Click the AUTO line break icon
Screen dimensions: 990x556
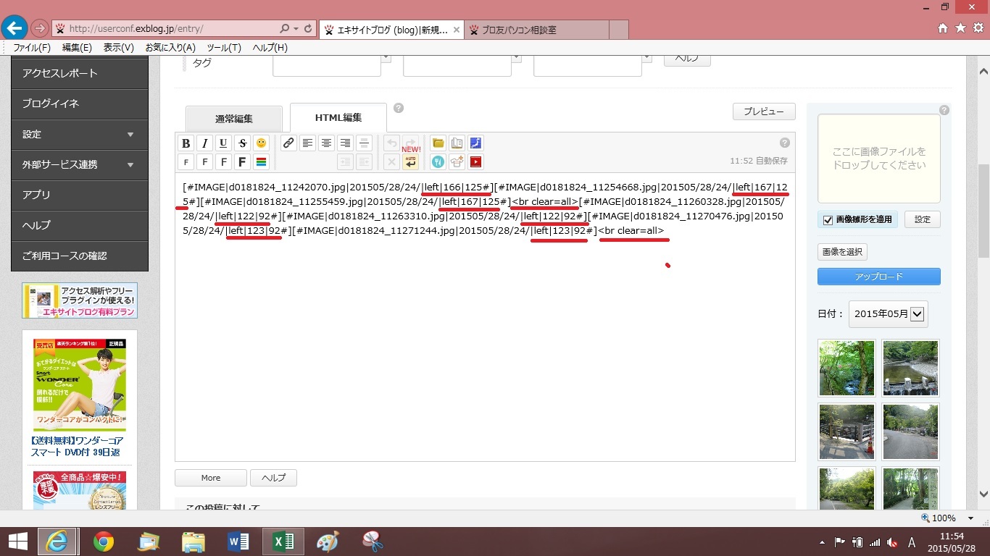click(x=411, y=162)
